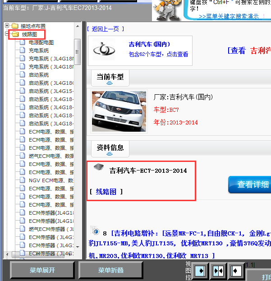Click the 吉利汽车-EC7-2013-2014 title text
The image size is (271, 281).
click(x=148, y=170)
